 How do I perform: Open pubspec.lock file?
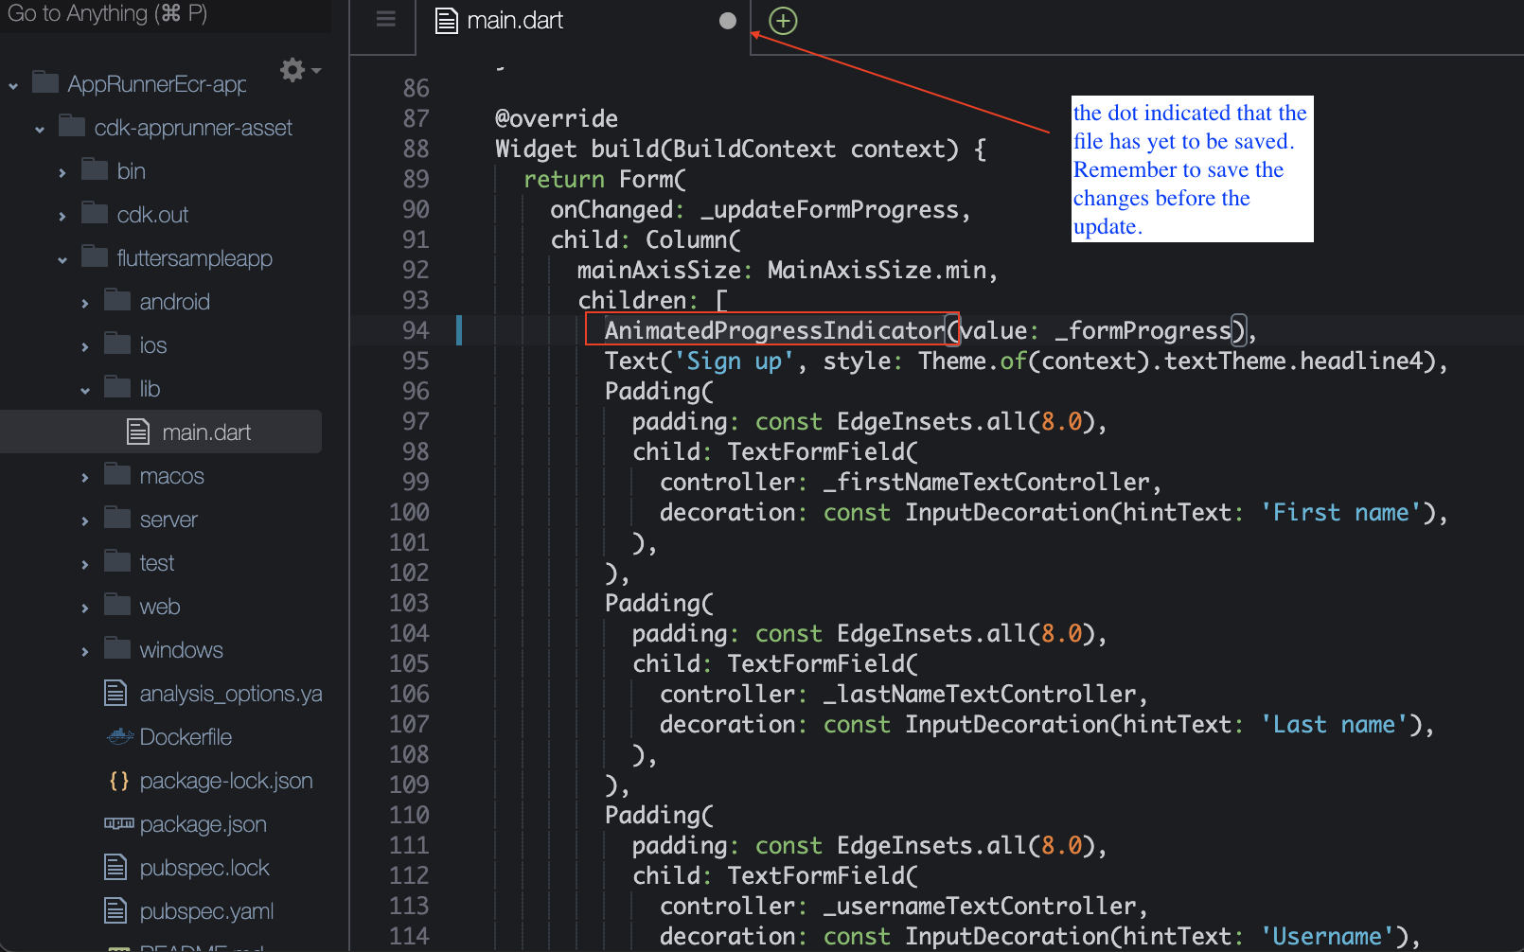pyautogui.click(x=204, y=868)
